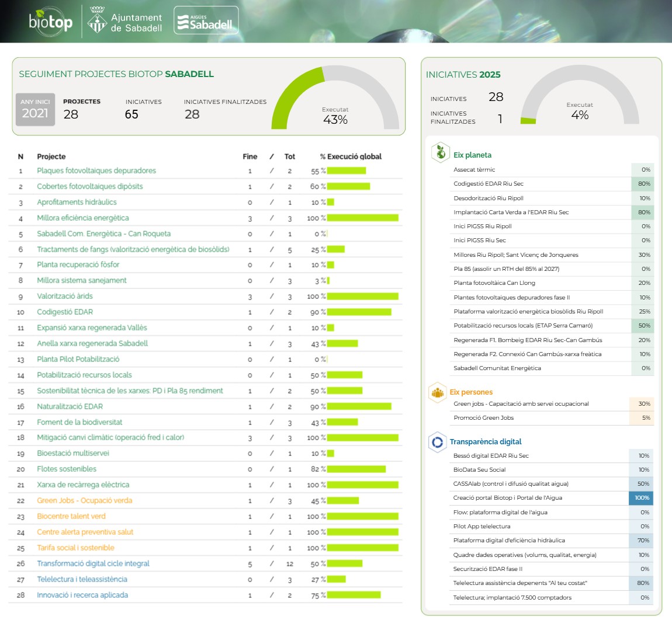Click the Transparència digital section heading
This screenshot has width=672, height=620.
tap(486, 442)
